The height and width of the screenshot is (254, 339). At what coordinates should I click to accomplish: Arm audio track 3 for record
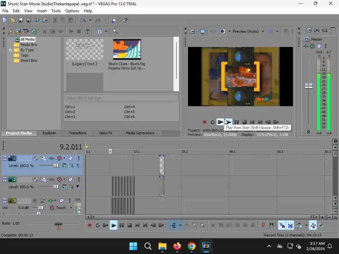coord(34,201)
